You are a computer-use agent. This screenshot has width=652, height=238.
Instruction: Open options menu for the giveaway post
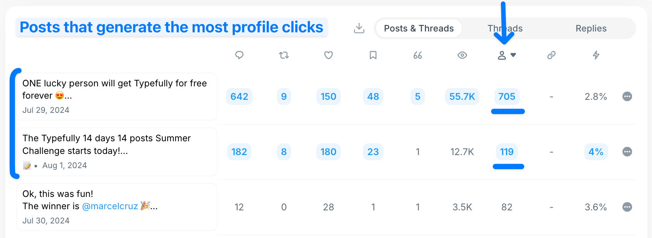click(627, 96)
